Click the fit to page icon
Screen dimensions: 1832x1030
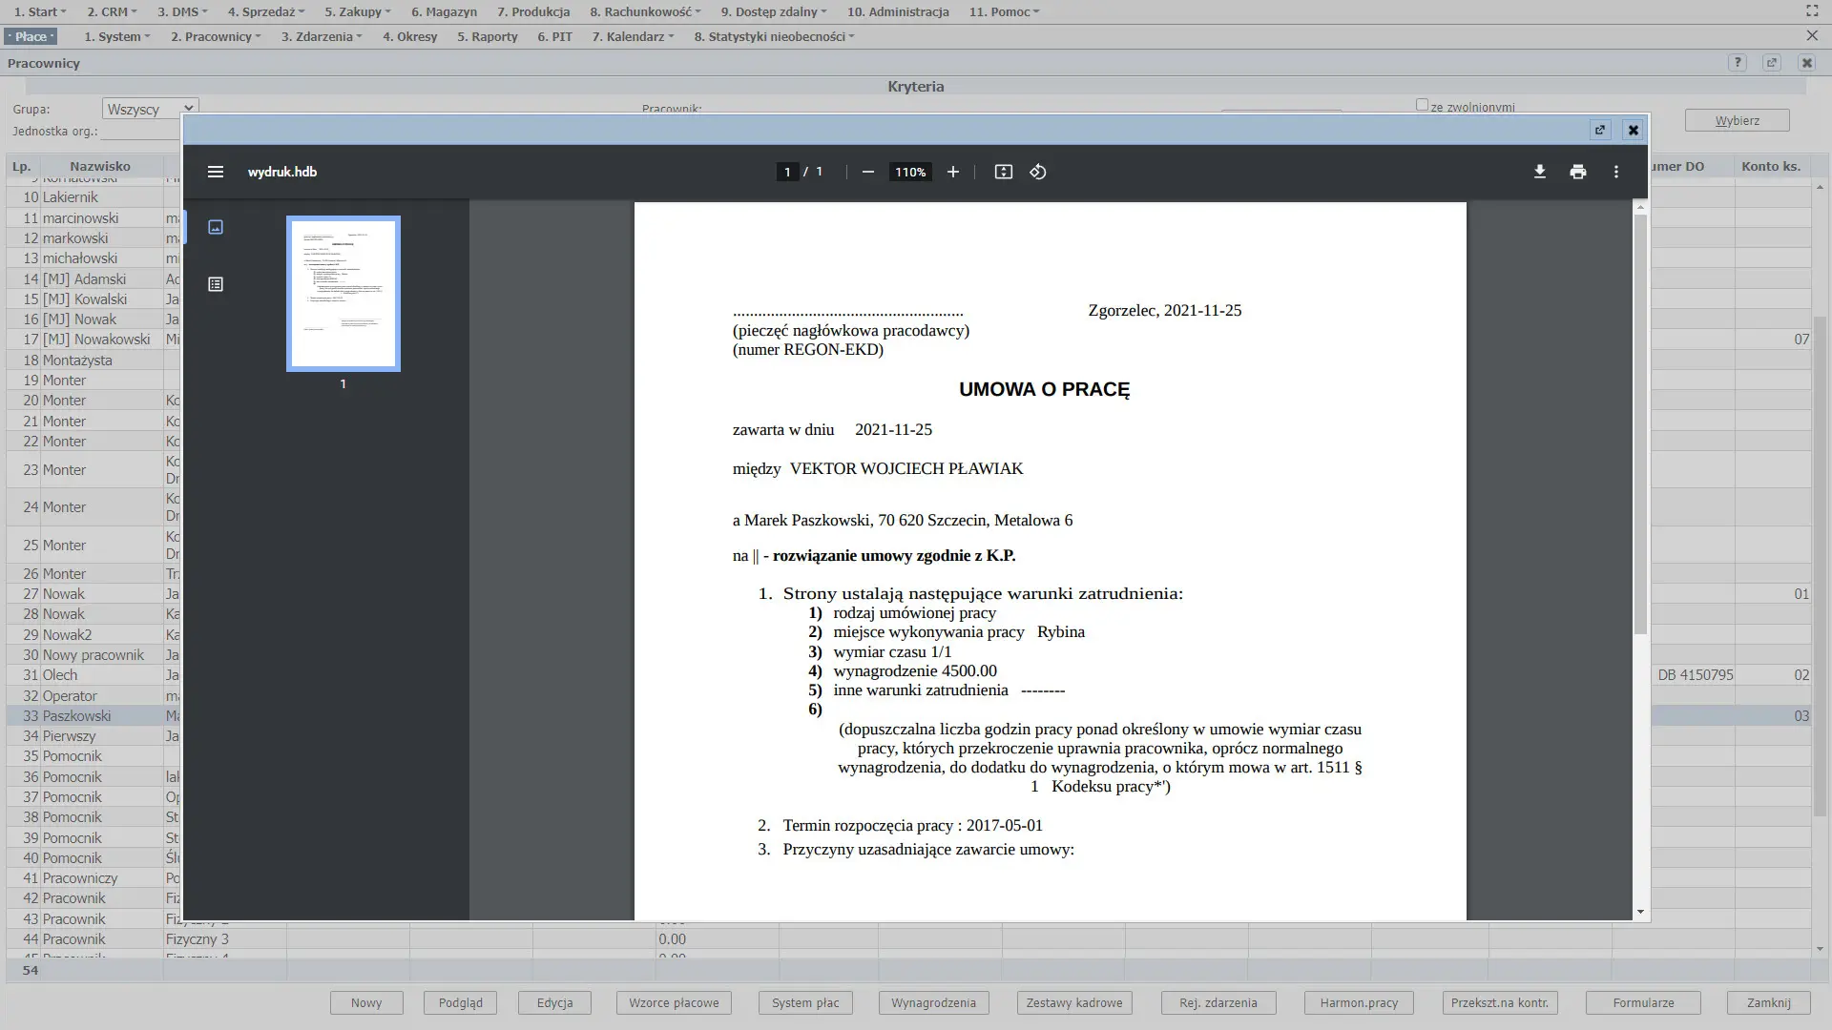[1003, 172]
